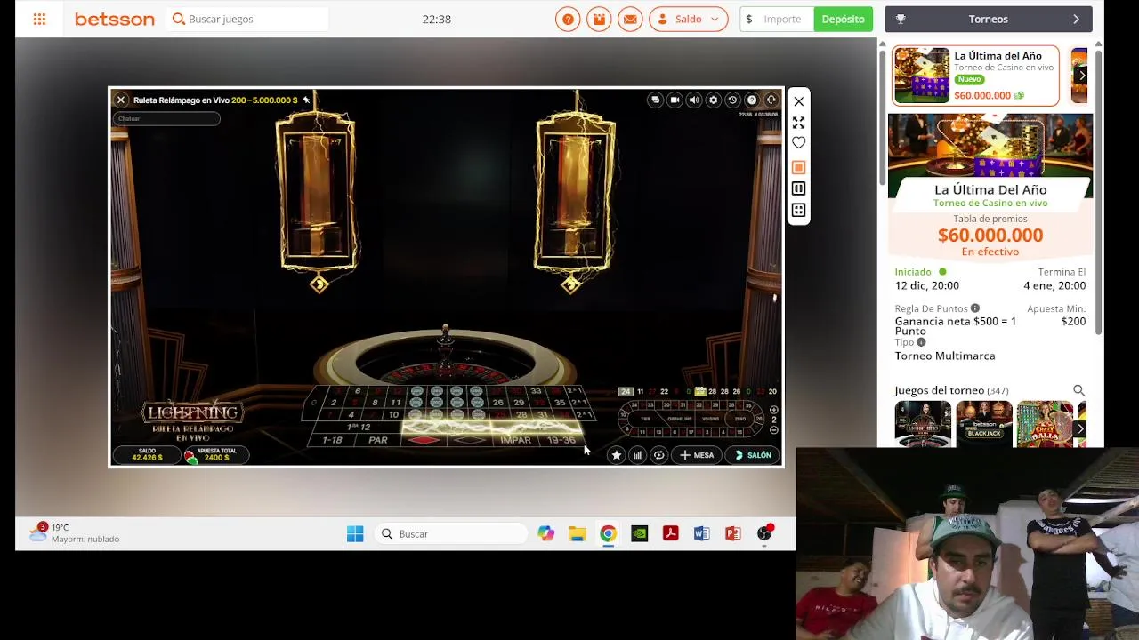This screenshot has width=1139, height=640.
Task: Open Copilot from the taskbar
Action: (545, 533)
